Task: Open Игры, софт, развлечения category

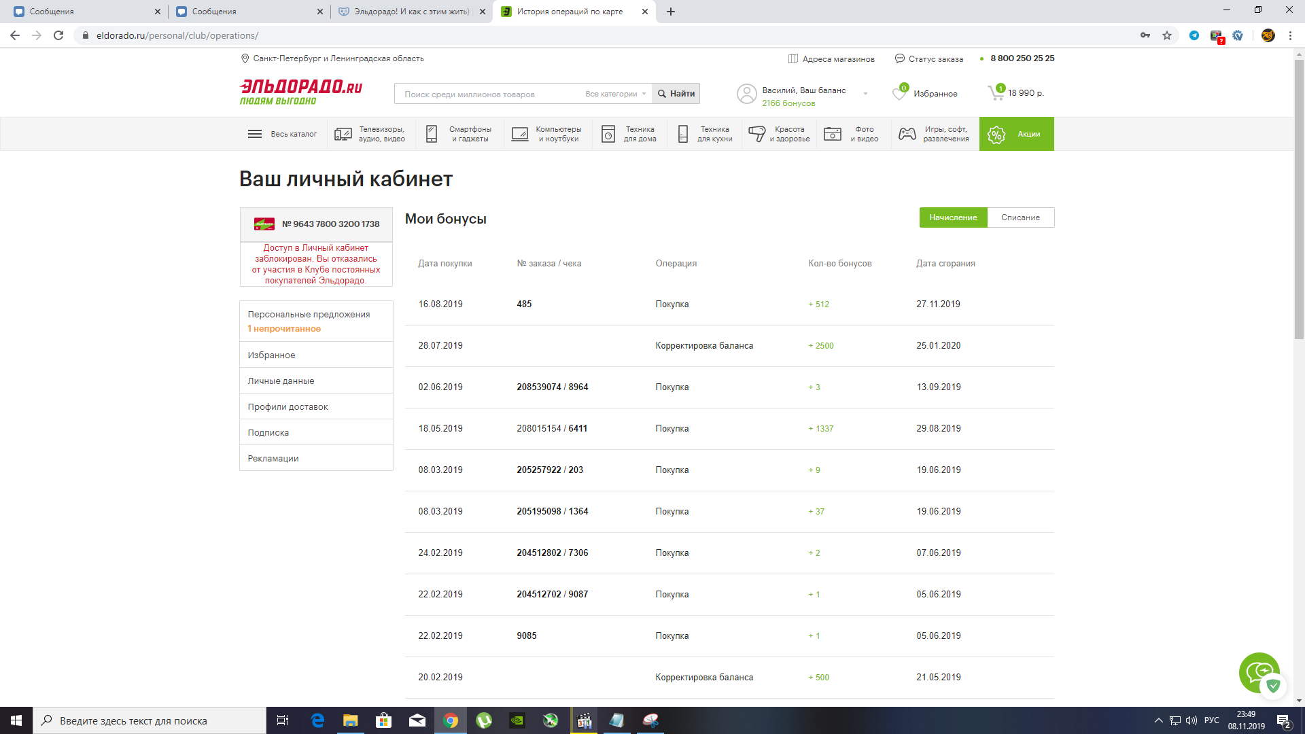Action: coord(935,134)
